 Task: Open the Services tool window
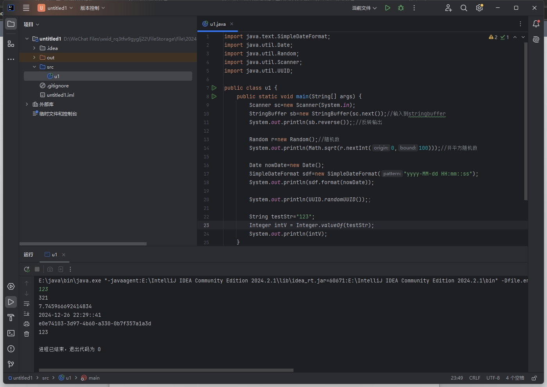[11, 286]
